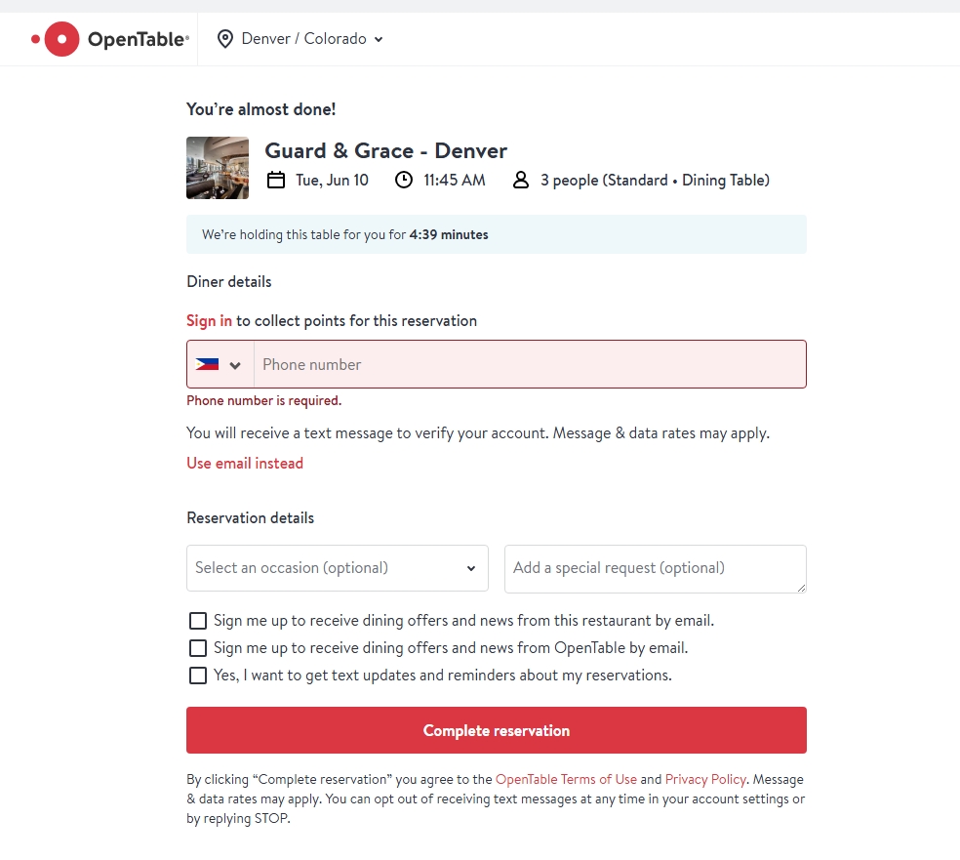
Task: Click '3 people (Standard • Dining Table)' text
Action: (x=655, y=180)
